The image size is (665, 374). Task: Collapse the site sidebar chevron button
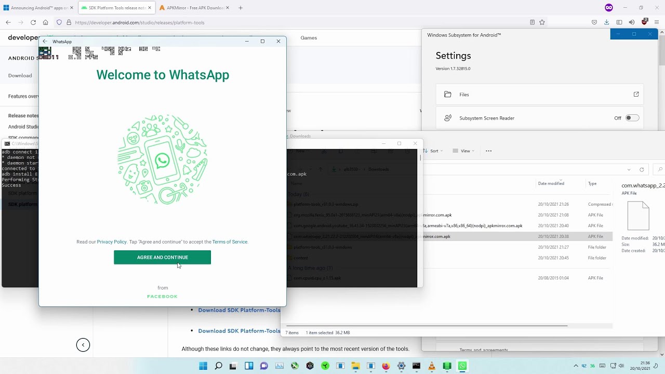(83, 345)
